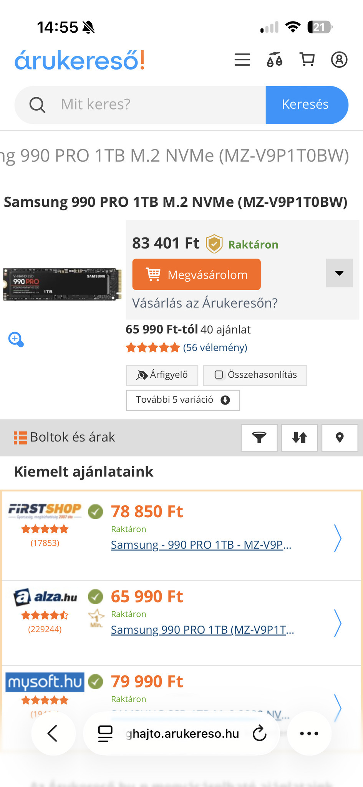
Task: Expand the További 5 variáció dropdown
Action: [183, 400]
